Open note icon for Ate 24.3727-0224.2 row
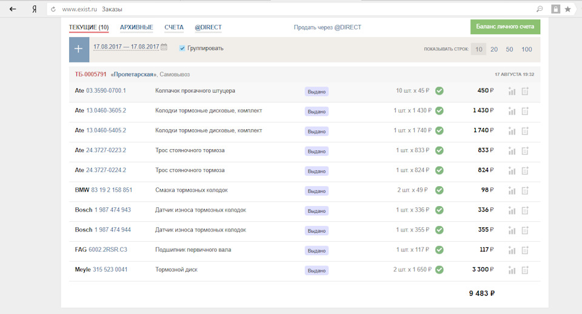 [x=525, y=171]
